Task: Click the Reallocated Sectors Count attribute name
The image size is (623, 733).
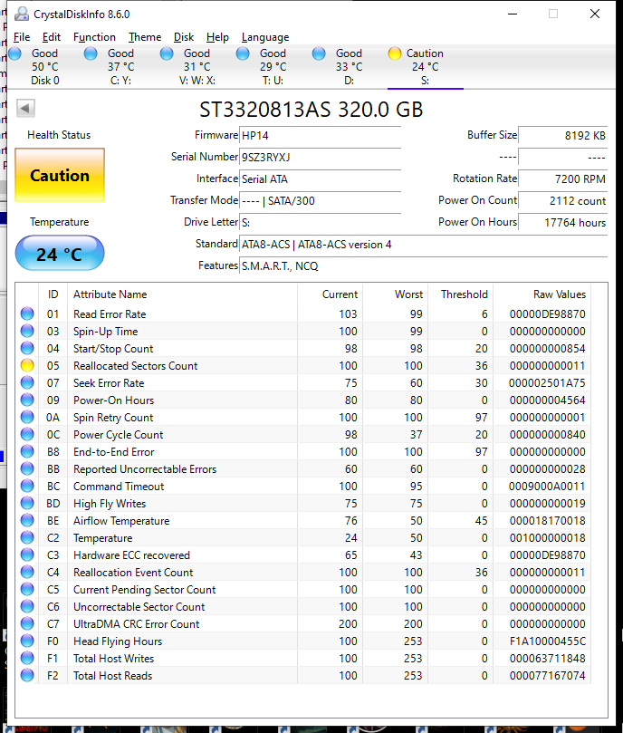Action: [136, 365]
